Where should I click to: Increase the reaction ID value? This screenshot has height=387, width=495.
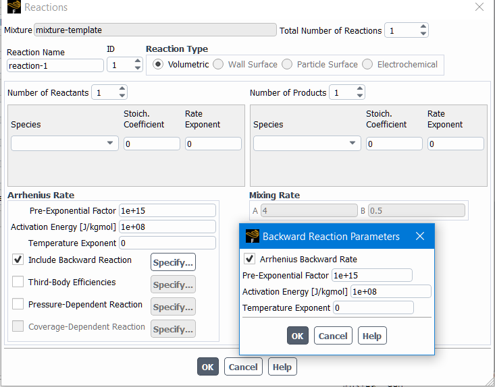pos(138,61)
